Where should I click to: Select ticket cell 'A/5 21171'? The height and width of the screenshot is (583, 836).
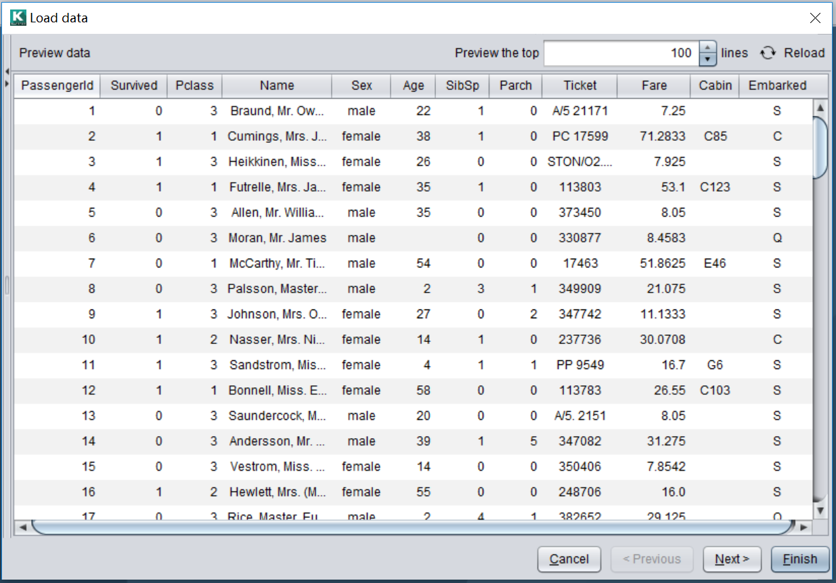pyautogui.click(x=580, y=111)
